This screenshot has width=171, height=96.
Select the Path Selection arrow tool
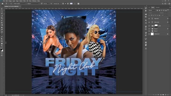coord(2,39)
